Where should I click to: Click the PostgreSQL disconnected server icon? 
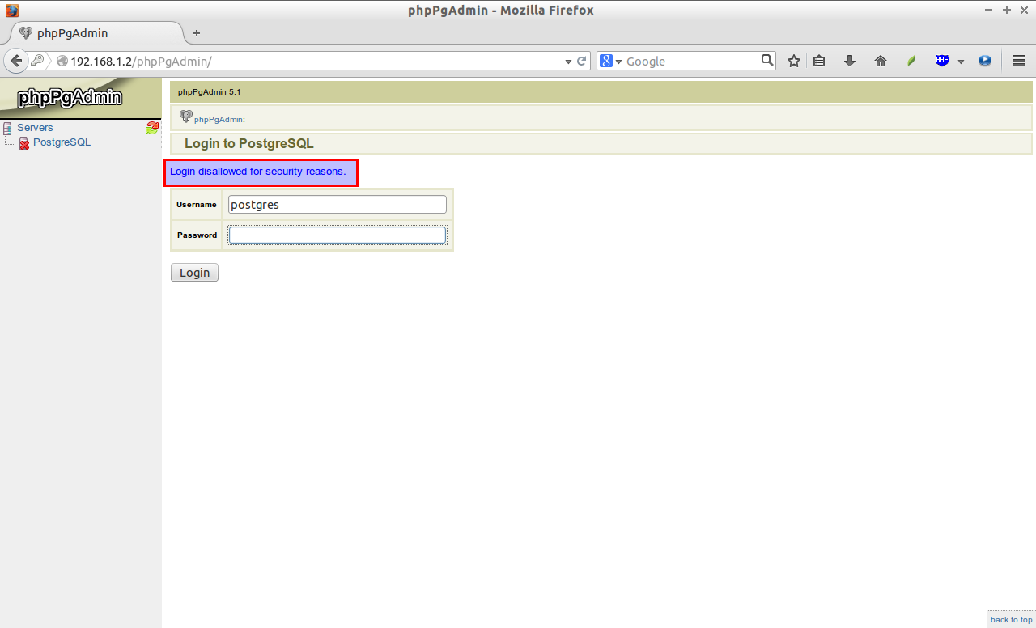tap(24, 143)
